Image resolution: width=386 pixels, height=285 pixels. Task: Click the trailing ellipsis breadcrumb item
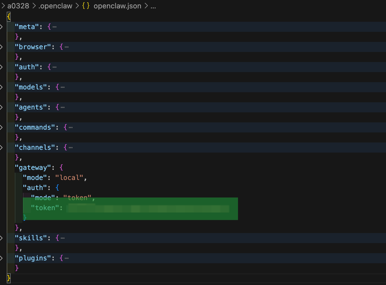(153, 6)
